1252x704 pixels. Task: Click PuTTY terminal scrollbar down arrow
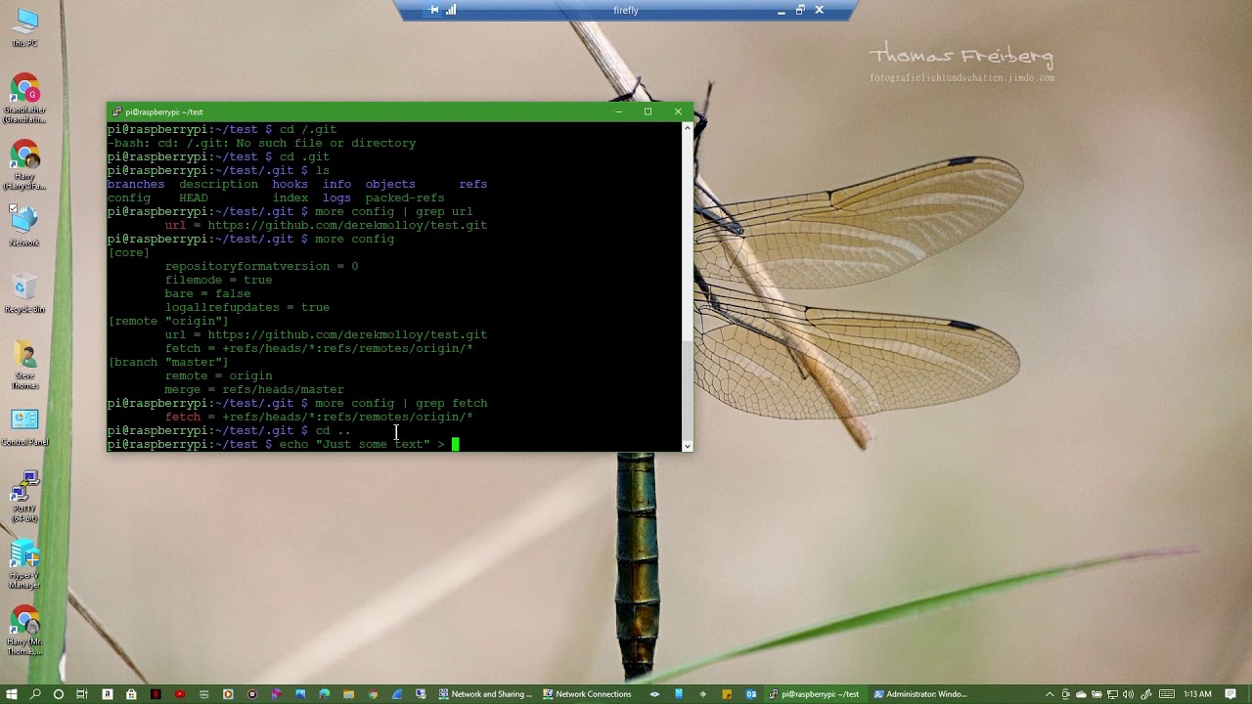tap(688, 446)
